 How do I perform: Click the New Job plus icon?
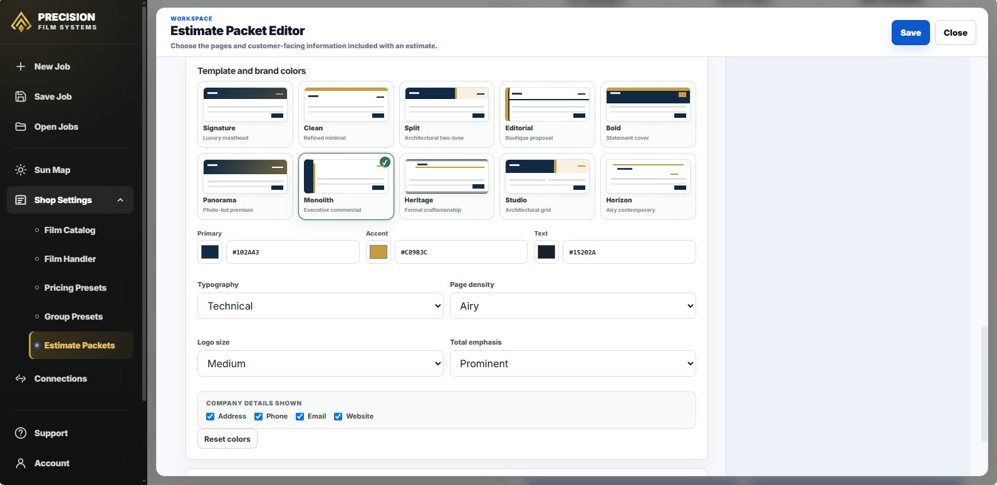21,66
